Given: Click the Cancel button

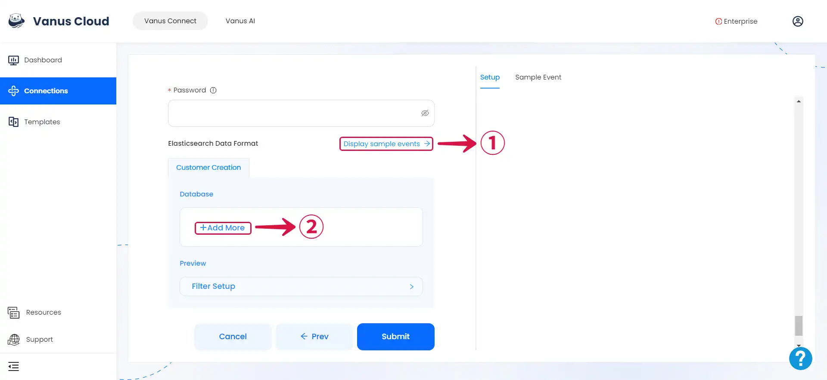Looking at the screenshot, I should [x=233, y=337].
